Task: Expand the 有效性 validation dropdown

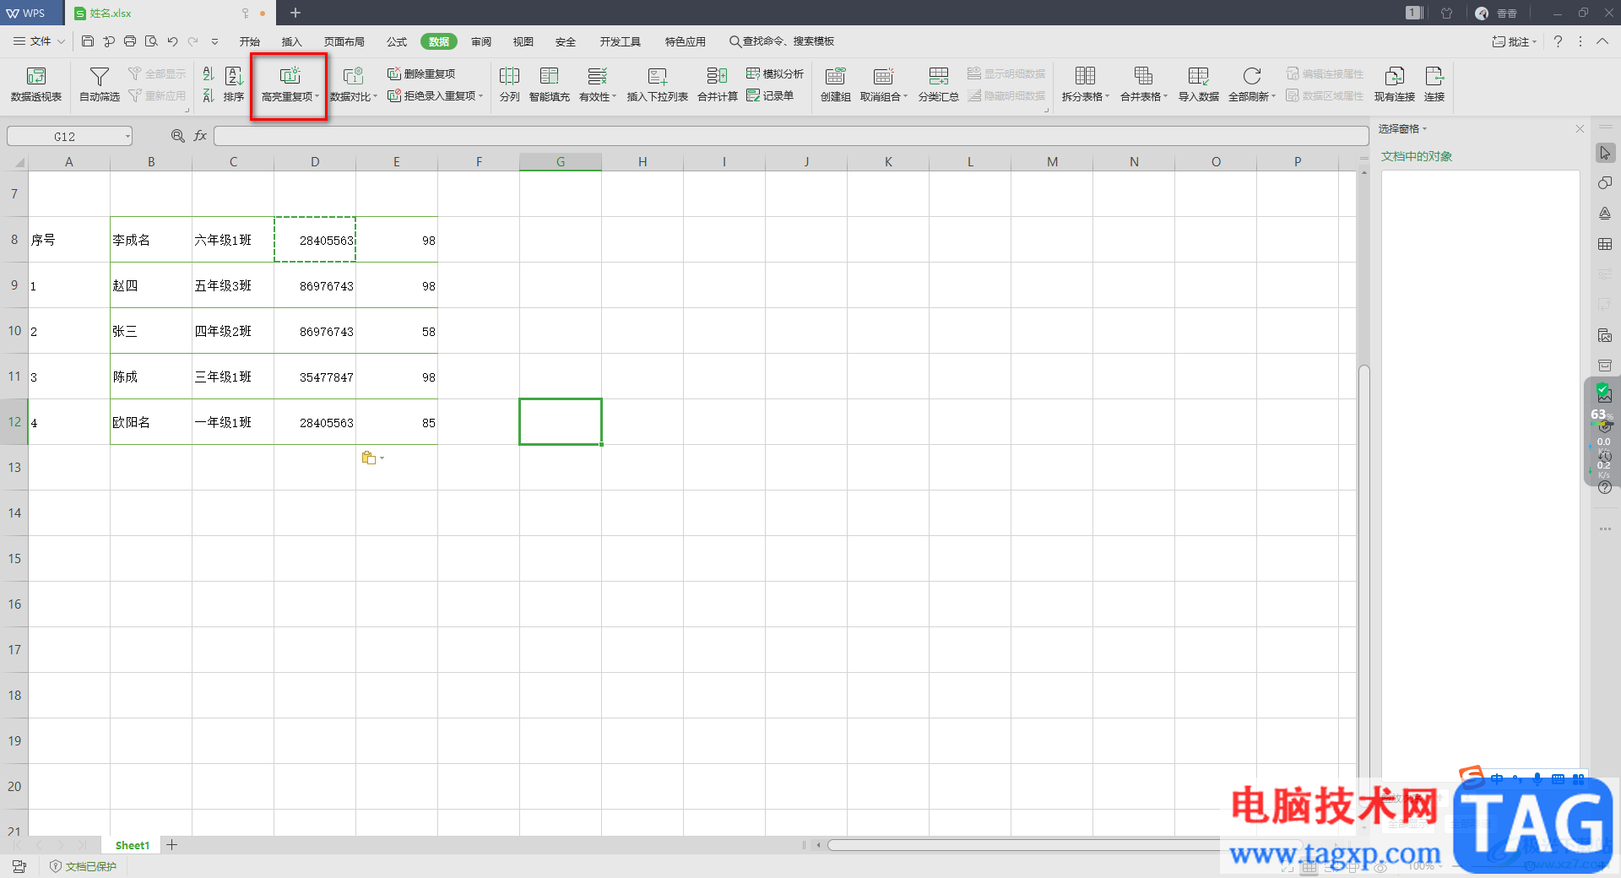Action: pos(615,97)
